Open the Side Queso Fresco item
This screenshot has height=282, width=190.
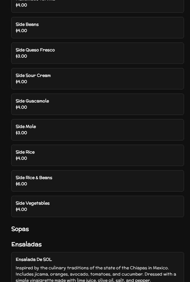[x=97, y=53]
